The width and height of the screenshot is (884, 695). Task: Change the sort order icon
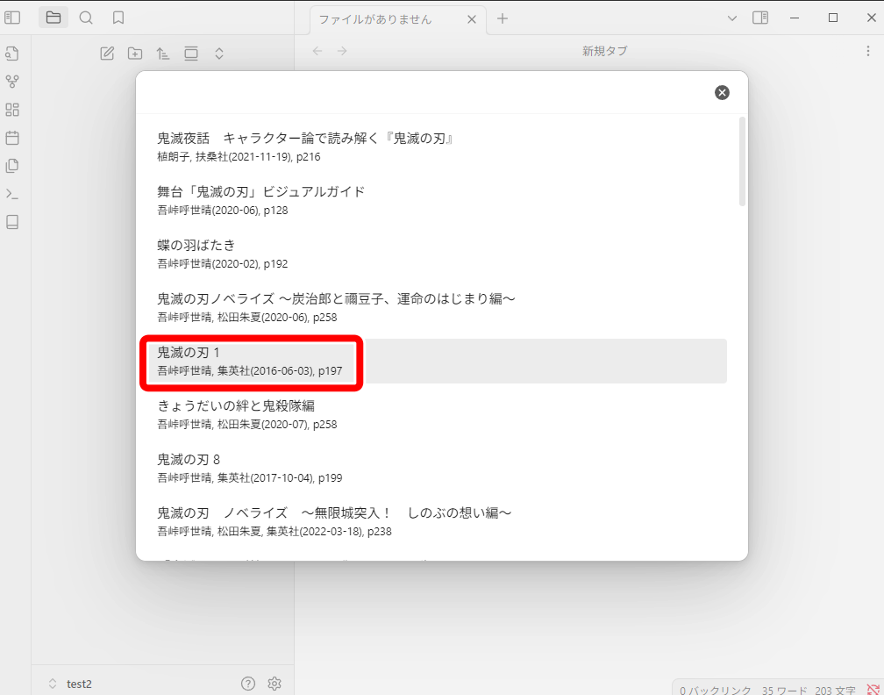coord(163,54)
